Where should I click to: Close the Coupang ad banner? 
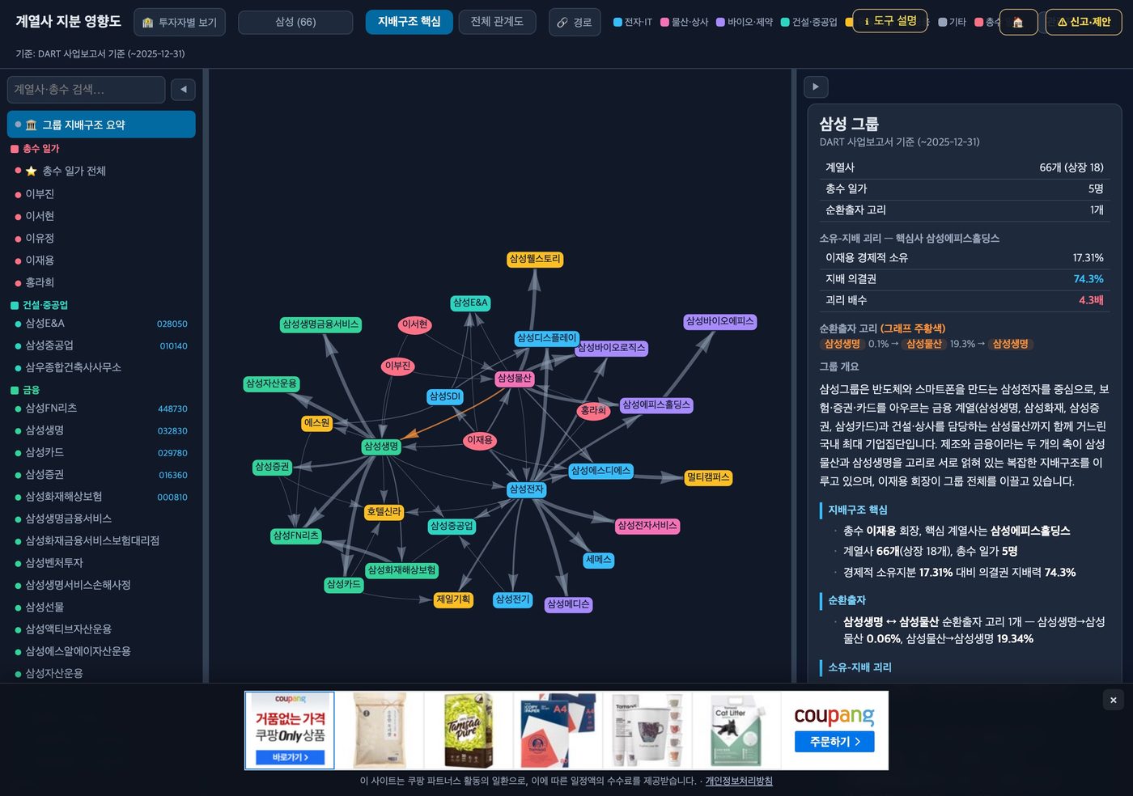point(1114,700)
